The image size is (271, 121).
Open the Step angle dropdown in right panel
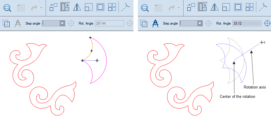[200, 23]
